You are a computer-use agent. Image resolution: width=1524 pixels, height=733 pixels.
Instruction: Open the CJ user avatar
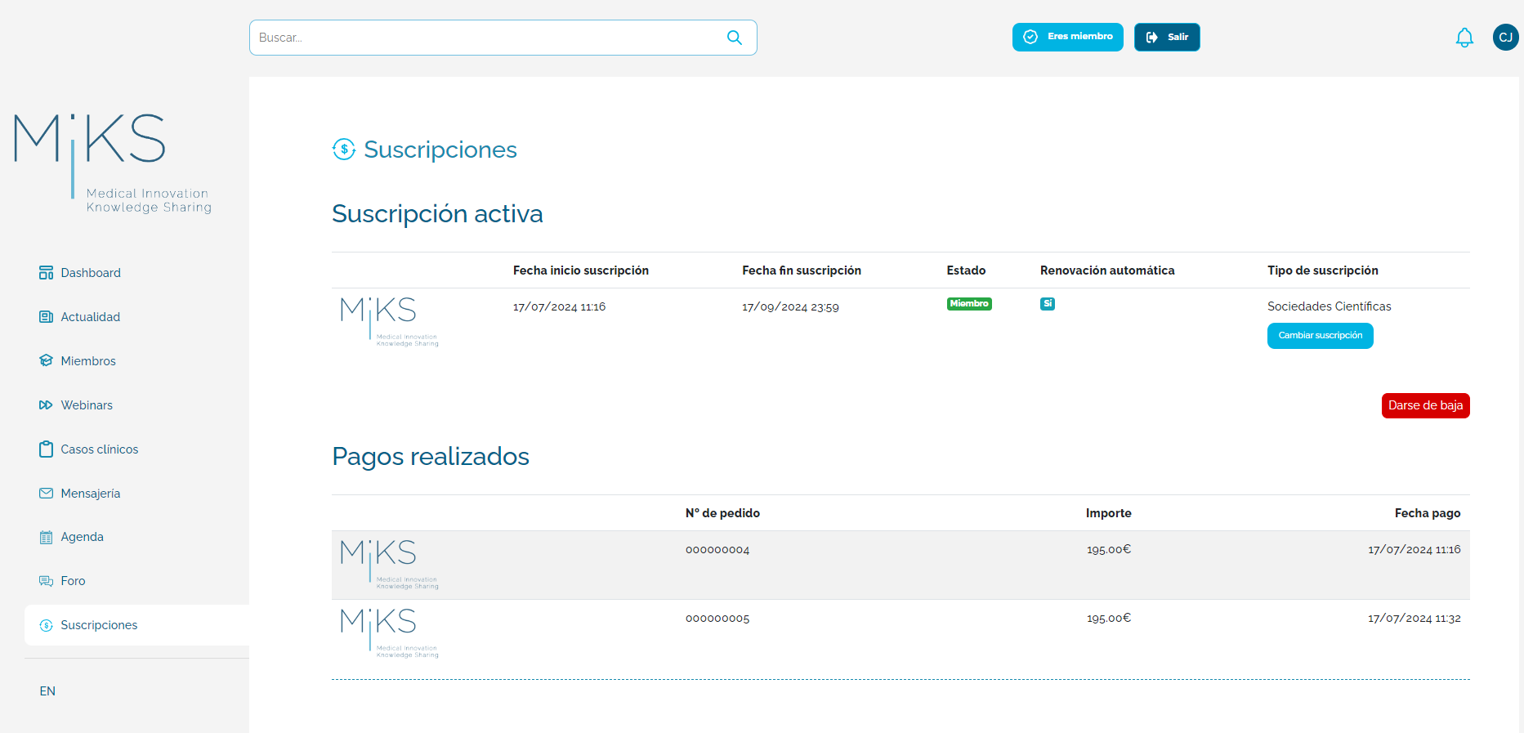(1505, 38)
